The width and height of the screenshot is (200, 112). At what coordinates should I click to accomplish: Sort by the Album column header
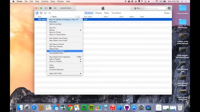point(106,16)
